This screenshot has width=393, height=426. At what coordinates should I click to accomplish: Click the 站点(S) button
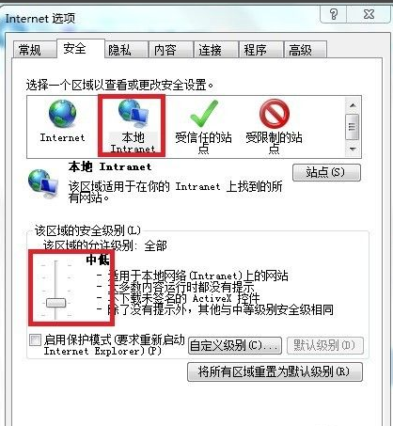(326, 172)
